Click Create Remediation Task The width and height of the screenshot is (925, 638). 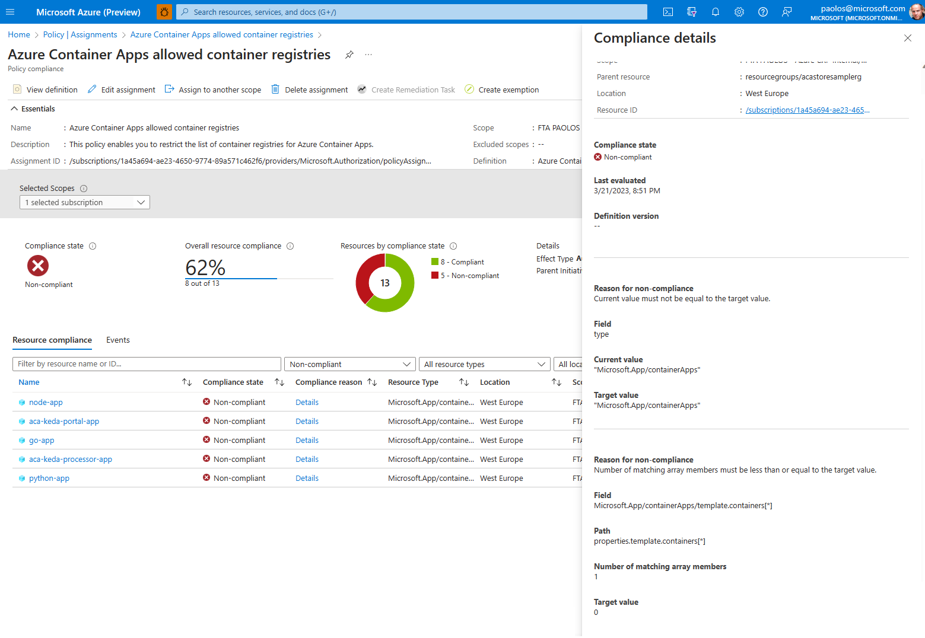coord(406,90)
